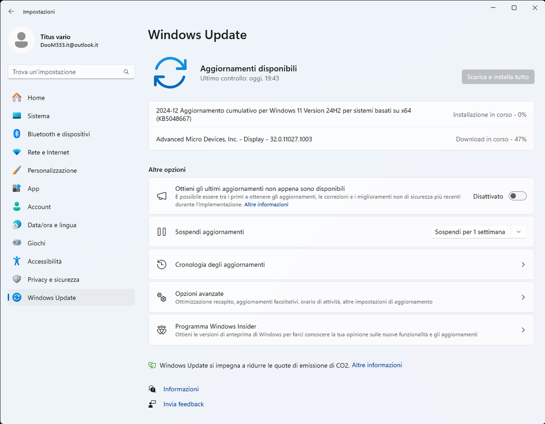This screenshot has width=545, height=424.
Task: Enable the get latest updates toggle
Action: click(517, 196)
